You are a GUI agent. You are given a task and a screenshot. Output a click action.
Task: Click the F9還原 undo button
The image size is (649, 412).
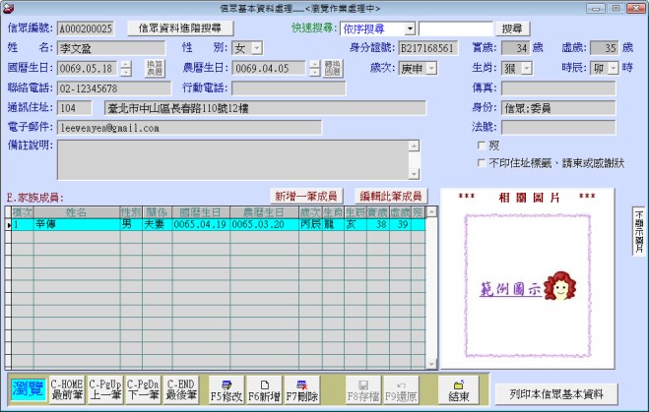pos(401,390)
